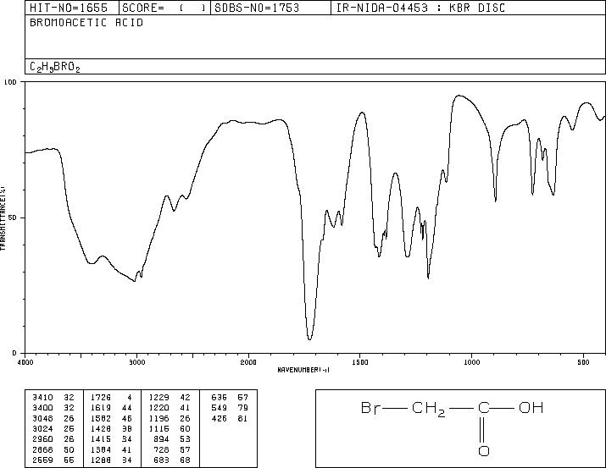606x468 pixels.
Task: Click the SCORE= header field
Action: click(164, 8)
